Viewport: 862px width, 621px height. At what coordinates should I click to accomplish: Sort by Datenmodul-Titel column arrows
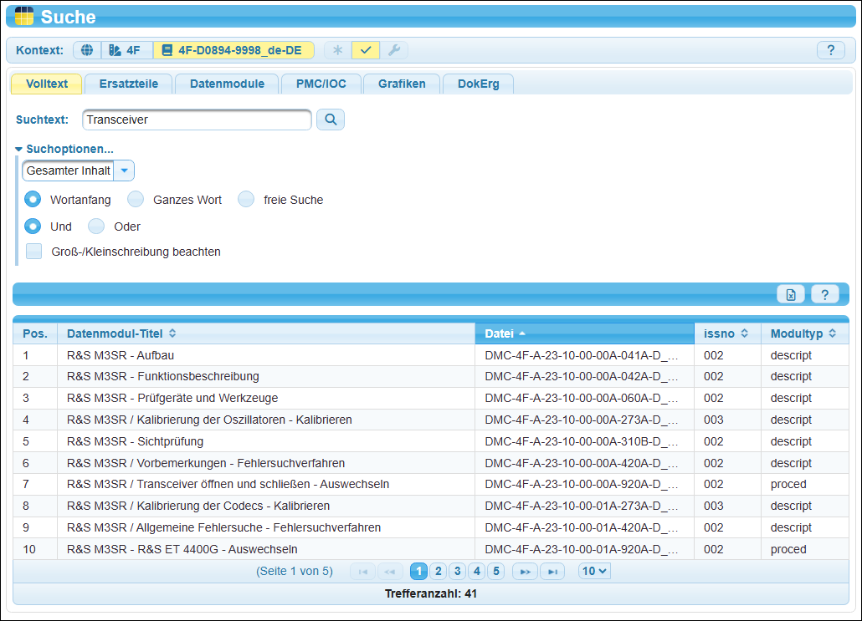click(172, 333)
